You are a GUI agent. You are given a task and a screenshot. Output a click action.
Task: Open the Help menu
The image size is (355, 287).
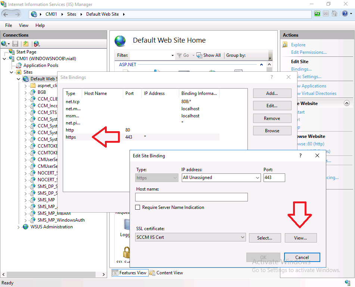(x=40, y=25)
